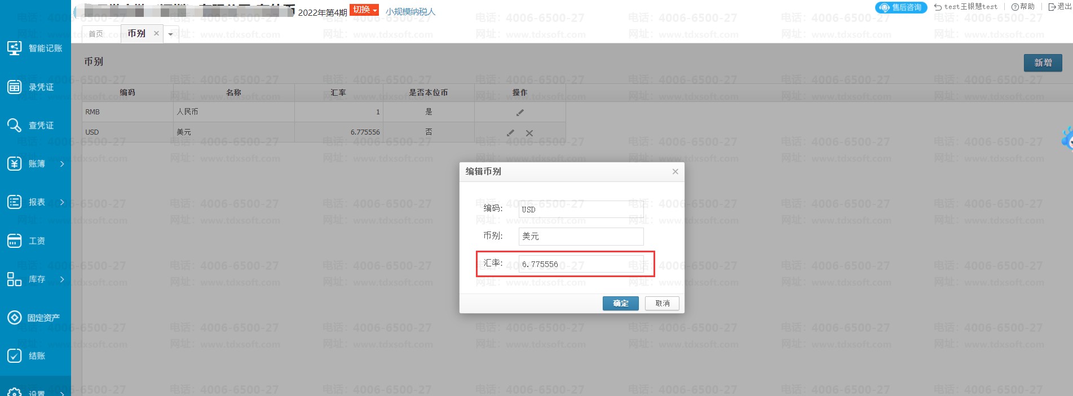Open 录凭证 voucher entry icon
This screenshot has width=1073, height=396.
15,87
